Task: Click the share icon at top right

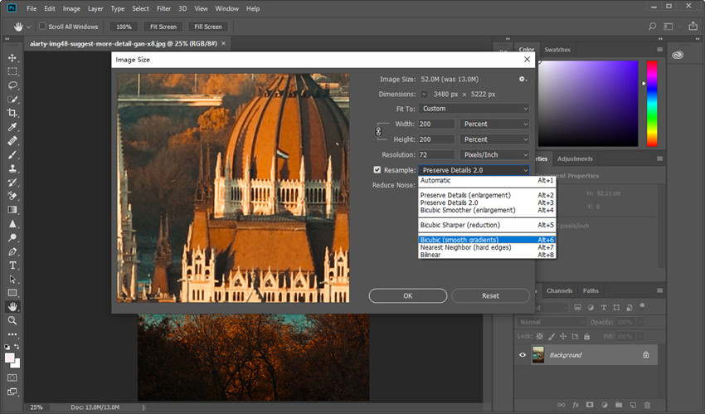Action: pyautogui.click(x=693, y=26)
